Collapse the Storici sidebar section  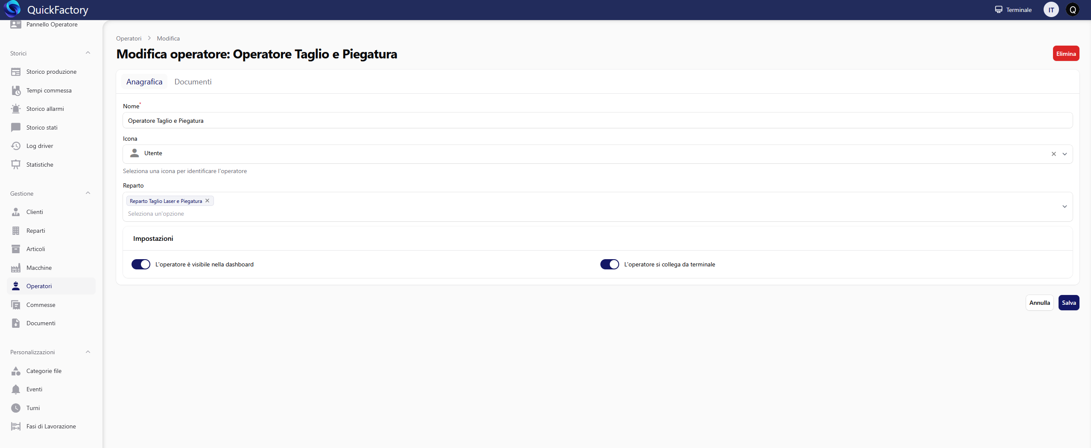point(88,53)
